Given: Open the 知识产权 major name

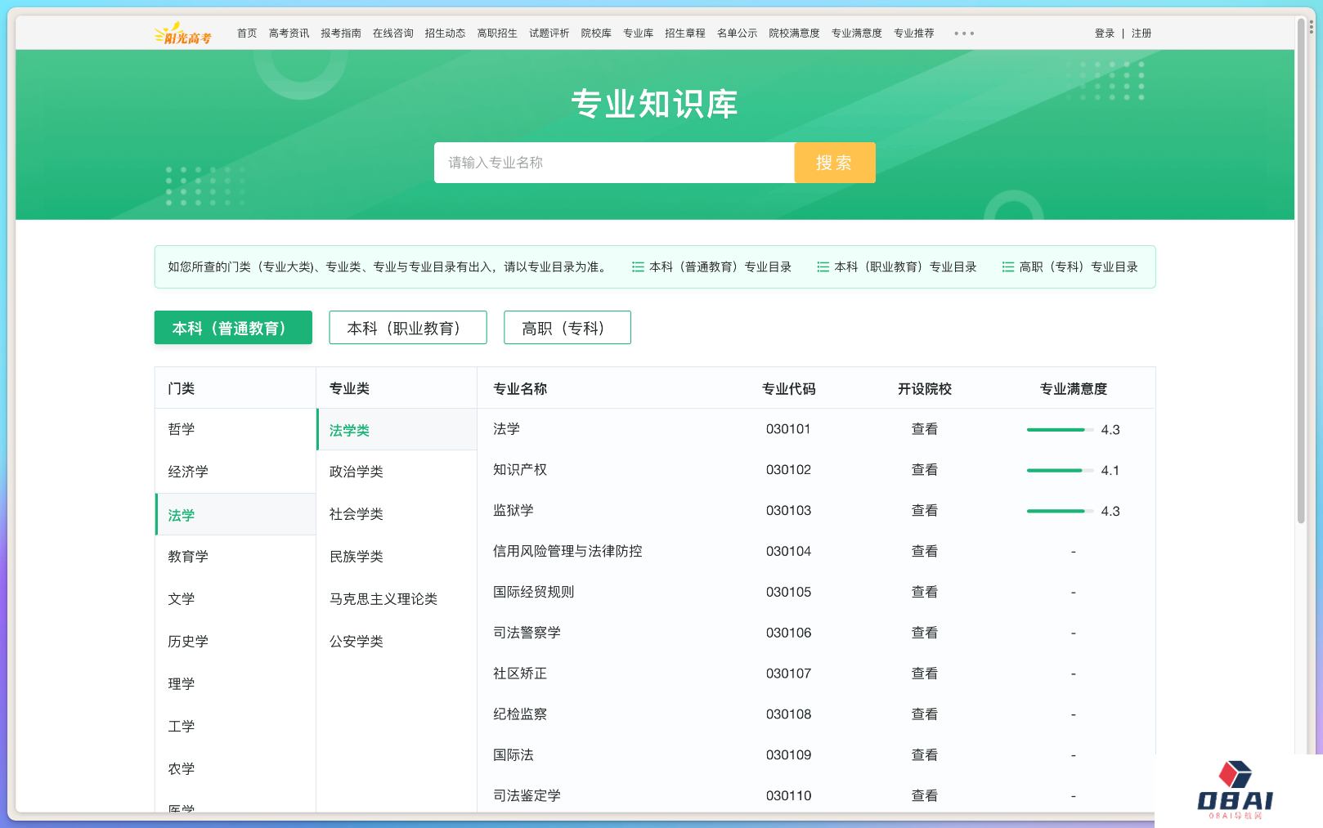Looking at the screenshot, I should [520, 470].
